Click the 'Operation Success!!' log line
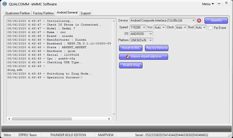This screenshot has width=233, height=138. click(x=45, y=77)
